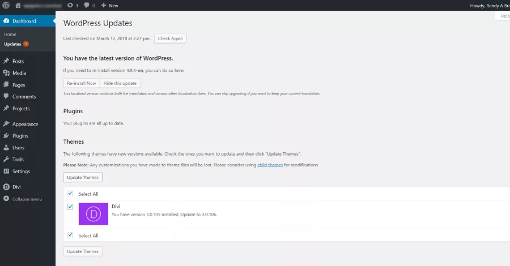Click the lower Update Themes button

click(83, 251)
